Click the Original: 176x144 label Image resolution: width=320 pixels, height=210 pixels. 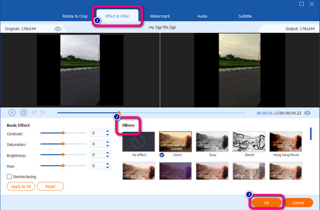pyautogui.click(x=20, y=29)
